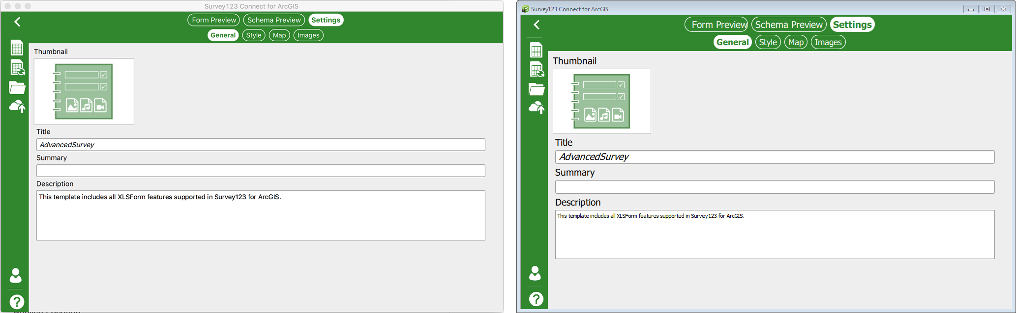This screenshot has height=313, width=1016.
Task: Switch to Form Preview tab in Windows window
Action: point(717,25)
